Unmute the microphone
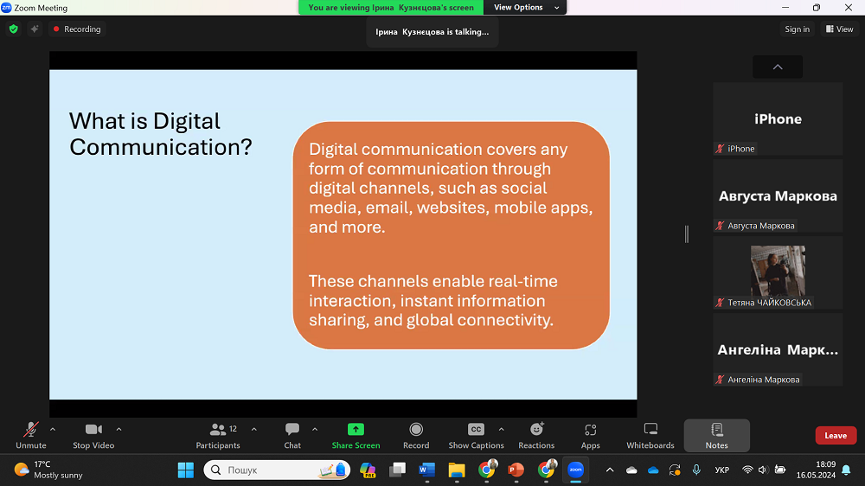This screenshot has height=486, width=865. click(x=30, y=435)
